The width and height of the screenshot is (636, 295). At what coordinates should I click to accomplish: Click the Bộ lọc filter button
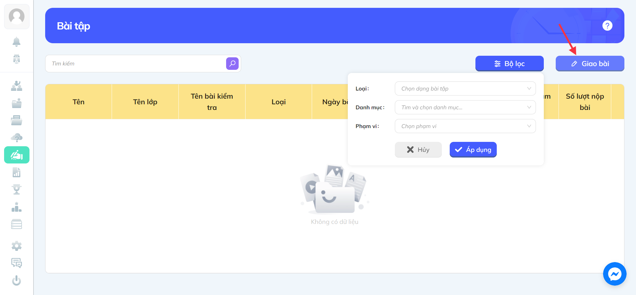pos(510,64)
